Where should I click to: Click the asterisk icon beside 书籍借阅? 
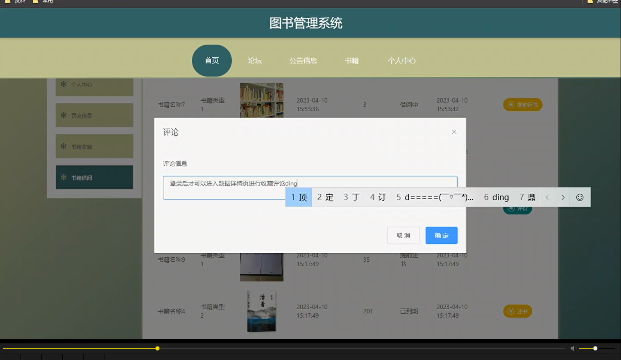click(63, 177)
